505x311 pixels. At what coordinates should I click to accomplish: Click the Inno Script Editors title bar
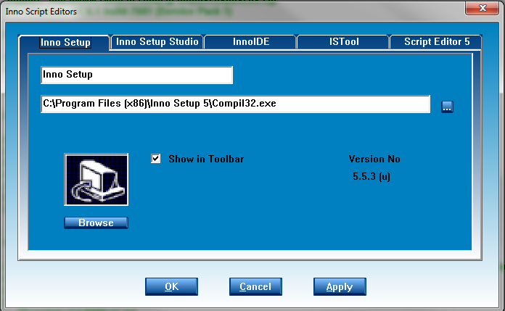pyautogui.click(x=218, y=9)
